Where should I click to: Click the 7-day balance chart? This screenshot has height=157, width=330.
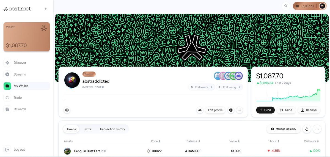tap(288, 95)
